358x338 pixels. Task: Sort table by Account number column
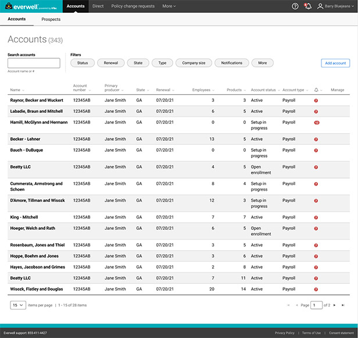(x=82, y=88)
